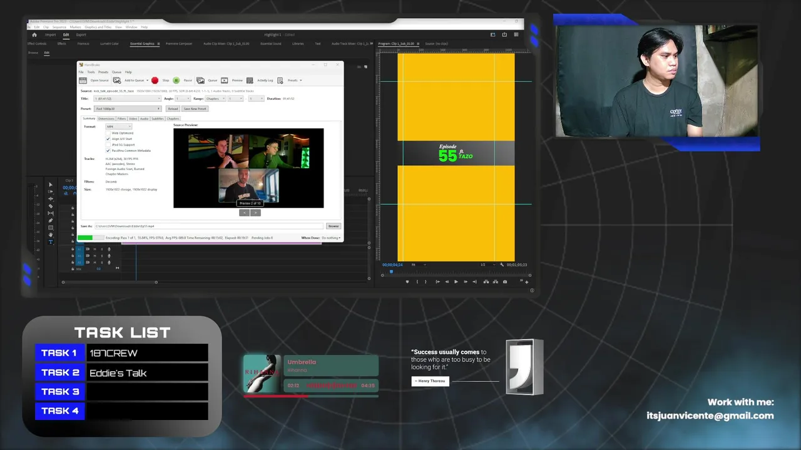Select the Hand tool in Premiere
The width and height of the screenshot is (801, 450).
coord(51,235)
